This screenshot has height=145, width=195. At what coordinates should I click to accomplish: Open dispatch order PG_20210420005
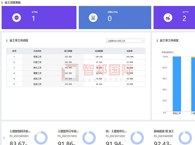pyautogui.click(x=163, y=136)
